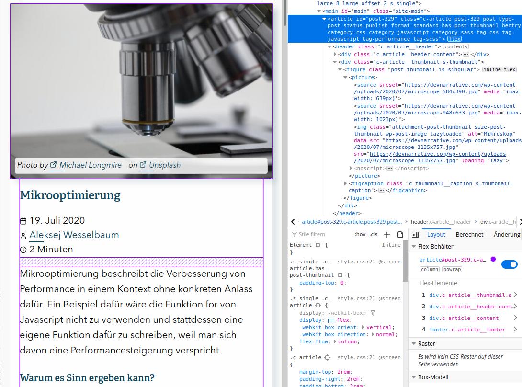Screen dimensions: 522x387
Task: Toggle print media simulation page icon
Action: pos(400,235)
